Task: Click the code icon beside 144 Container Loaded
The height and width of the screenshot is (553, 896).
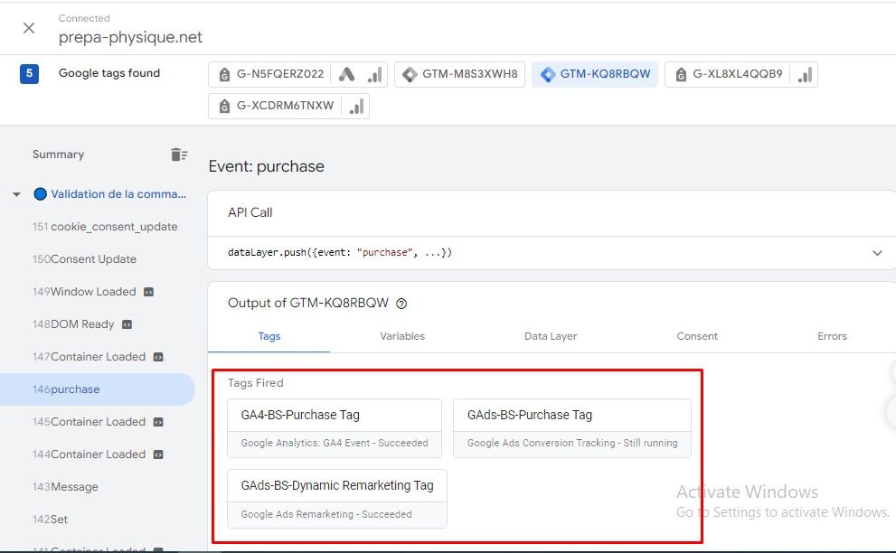Action: coord(158,455)
